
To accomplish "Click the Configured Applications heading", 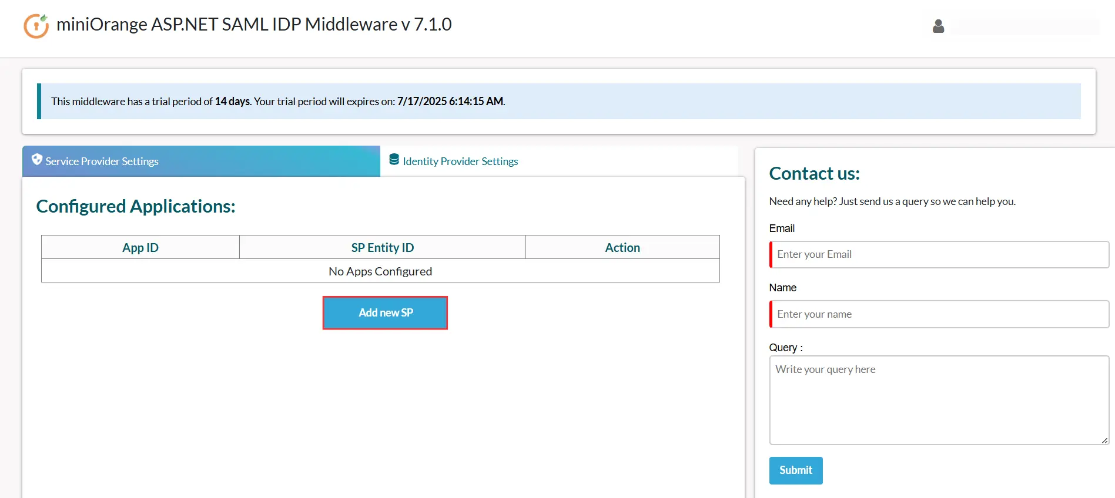I will [136, 206].
